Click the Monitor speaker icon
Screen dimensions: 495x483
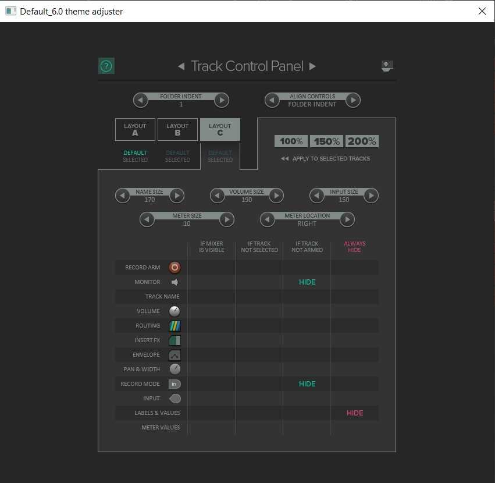click(x=175, y=282)
